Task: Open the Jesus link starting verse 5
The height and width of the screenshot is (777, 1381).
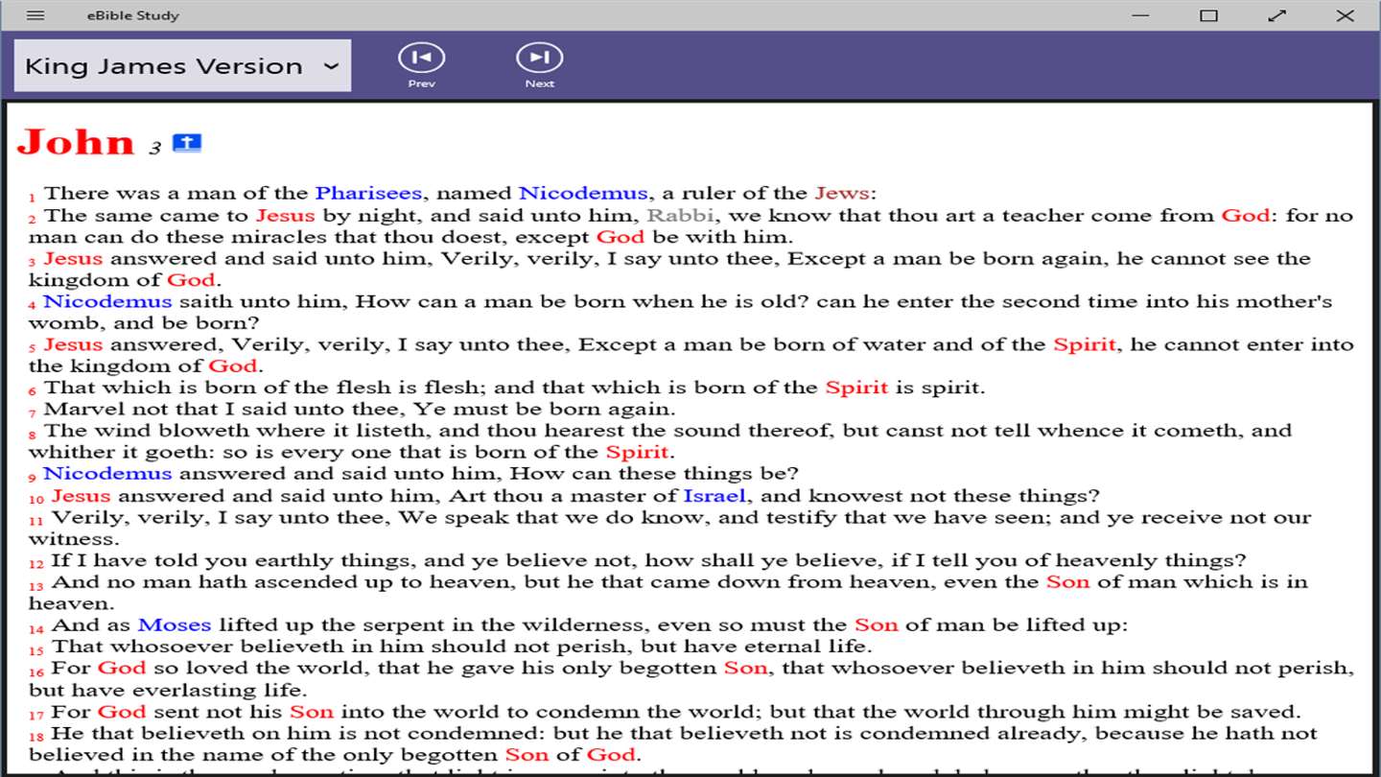Action: click(73, 345)
